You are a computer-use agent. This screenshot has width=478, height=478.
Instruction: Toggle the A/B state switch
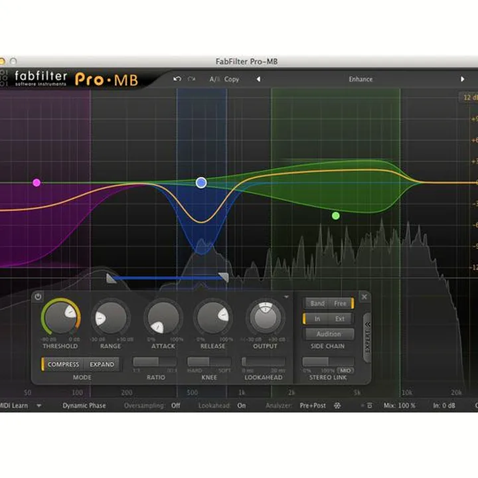(214, 79)
